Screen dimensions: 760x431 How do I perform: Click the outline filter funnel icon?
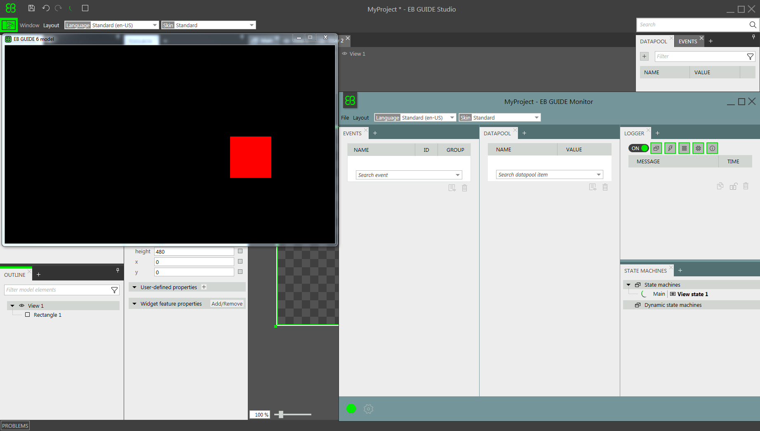[x=114, y=290]
